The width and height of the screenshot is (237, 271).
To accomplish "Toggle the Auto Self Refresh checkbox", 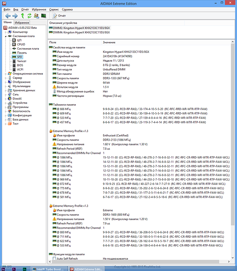I will click(x=55, y=258).
